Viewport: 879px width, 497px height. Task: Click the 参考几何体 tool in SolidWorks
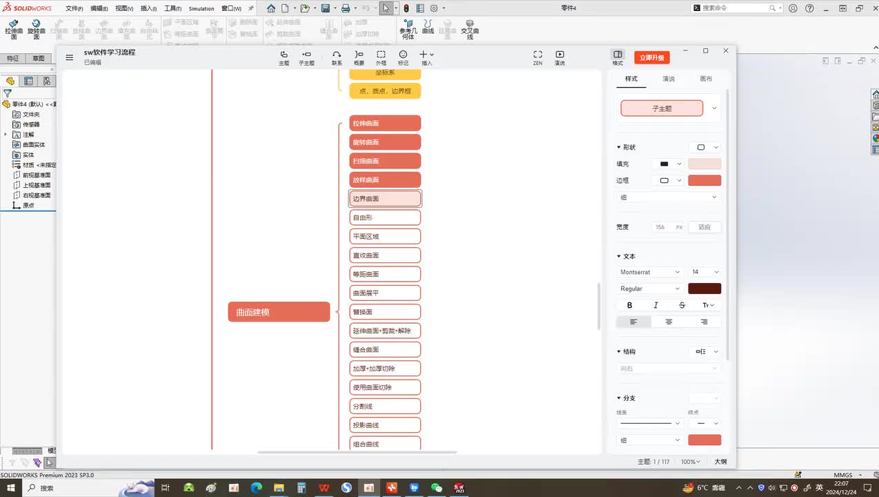[x=408, y=29]
